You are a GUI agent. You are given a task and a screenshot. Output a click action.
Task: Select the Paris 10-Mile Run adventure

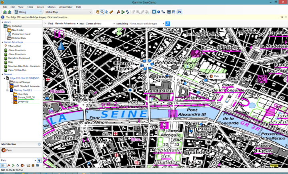pos(17,70)
